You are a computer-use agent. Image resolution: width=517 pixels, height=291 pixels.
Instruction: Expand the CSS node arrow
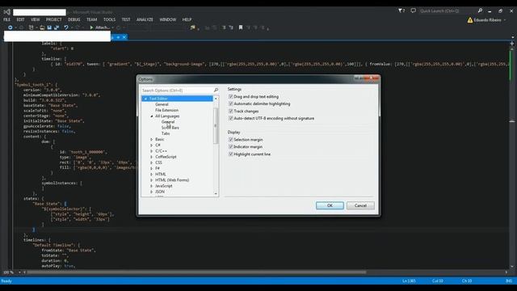pos(151,162)
